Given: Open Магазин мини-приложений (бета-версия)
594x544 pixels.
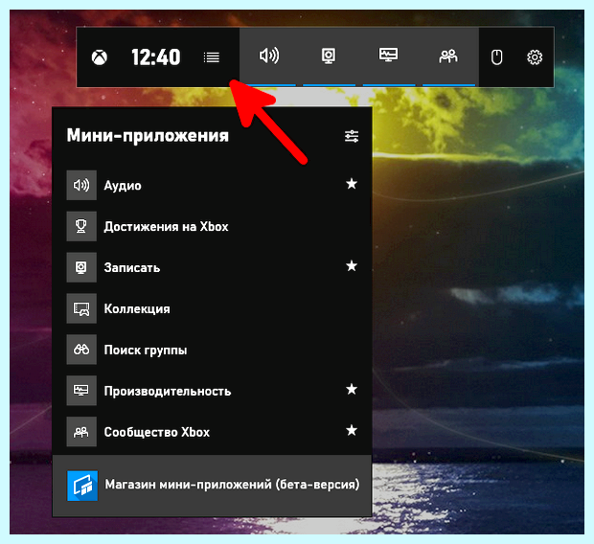Looking at the screenshot, I should (x=212, y=486).
